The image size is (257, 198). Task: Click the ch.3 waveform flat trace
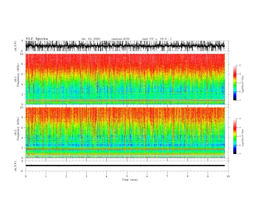tap(125, 166)
